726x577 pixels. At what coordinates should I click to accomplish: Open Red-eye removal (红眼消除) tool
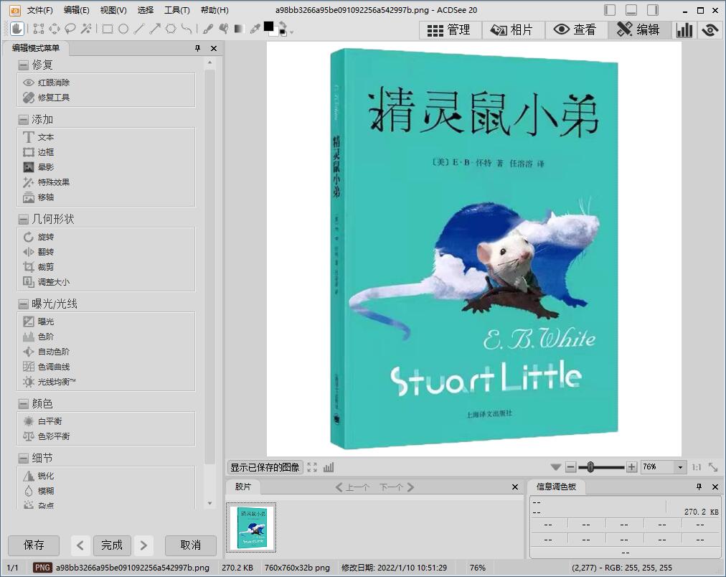click(x=54, y=83)
